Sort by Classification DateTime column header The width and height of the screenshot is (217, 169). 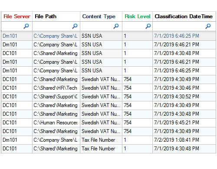click(184, 16)
